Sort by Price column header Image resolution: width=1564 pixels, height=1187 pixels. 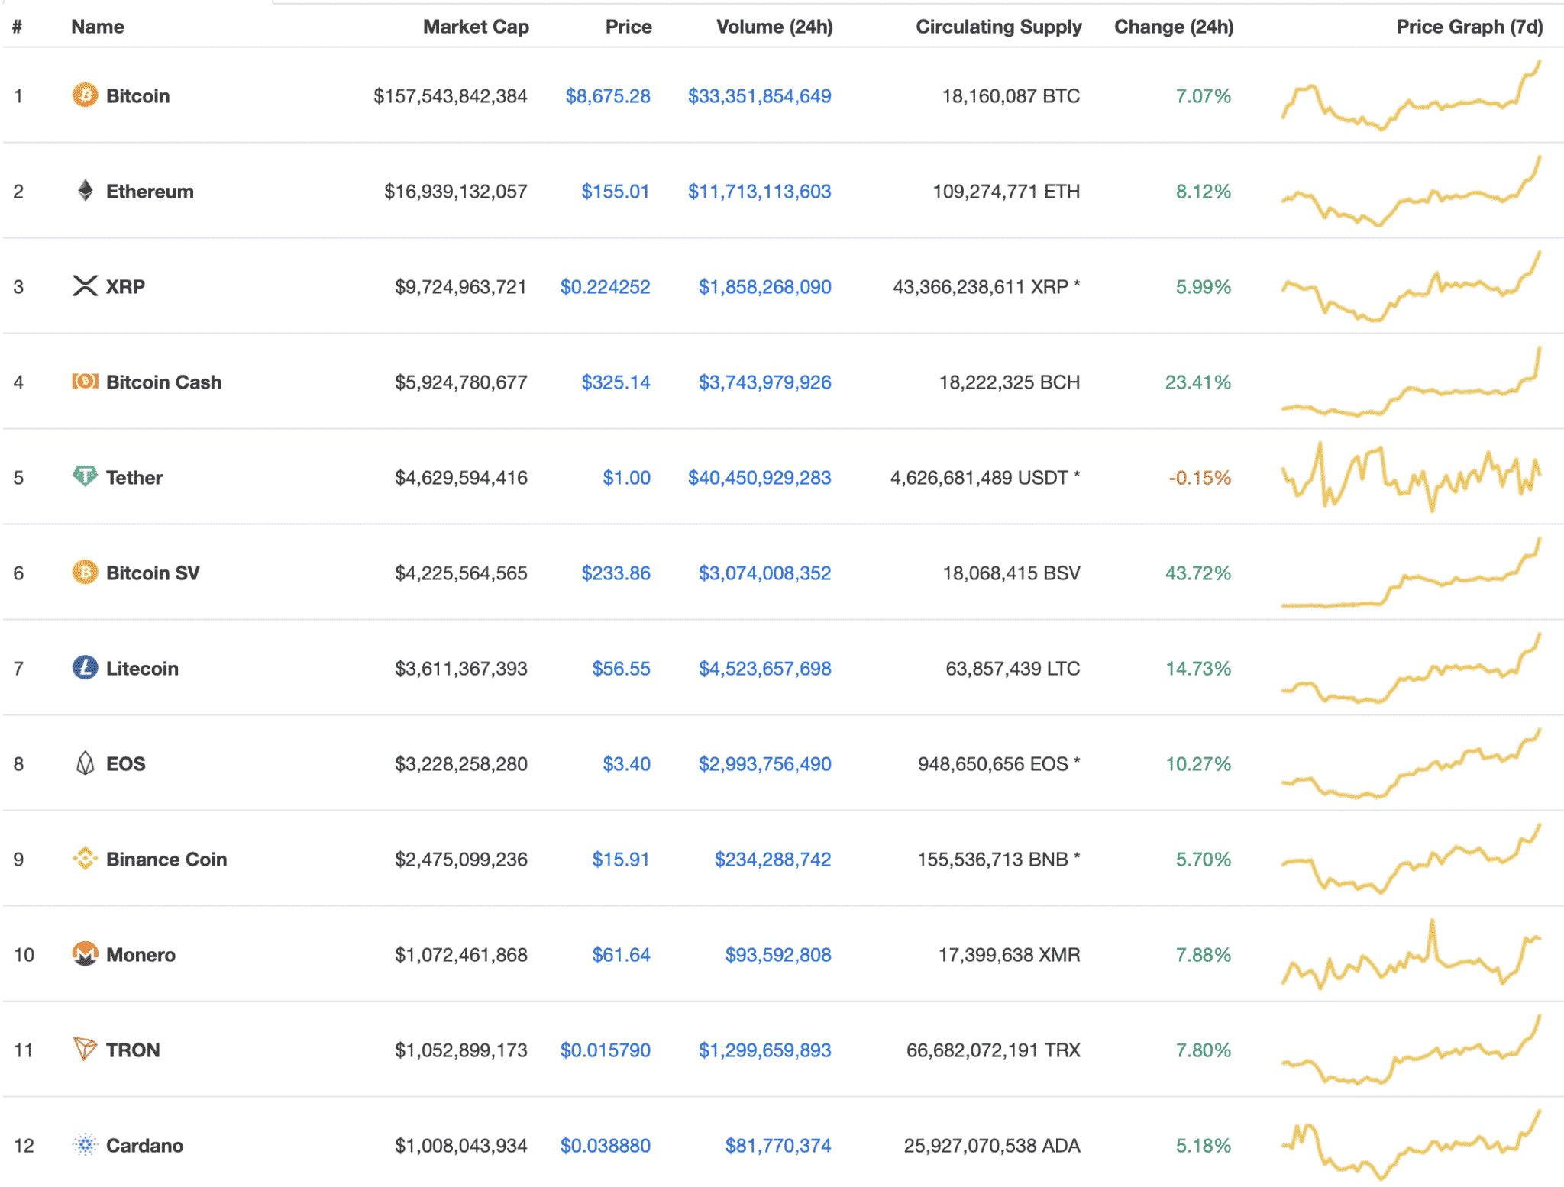pos(629,27)
